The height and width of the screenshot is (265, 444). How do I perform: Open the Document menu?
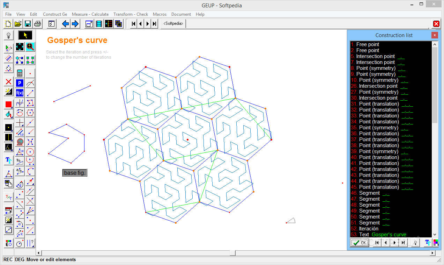[x=181, y=14]
